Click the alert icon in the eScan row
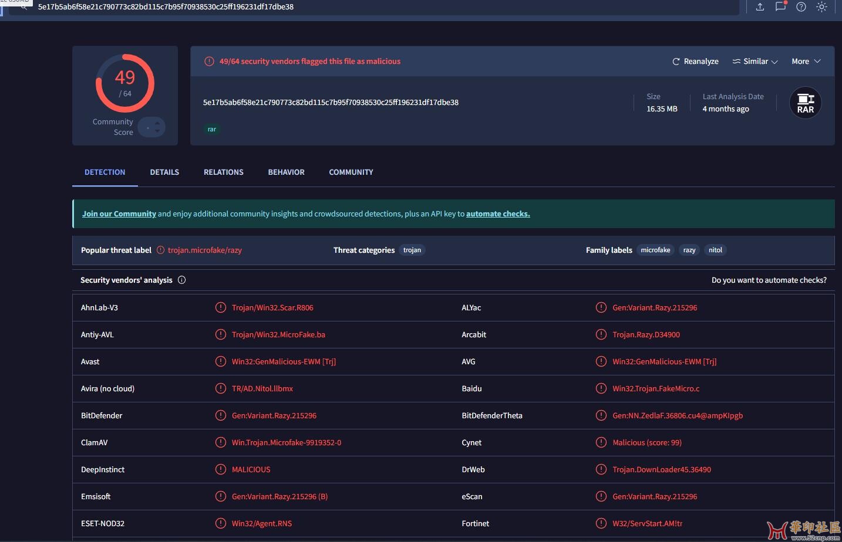842x542 pixels. 601,496
